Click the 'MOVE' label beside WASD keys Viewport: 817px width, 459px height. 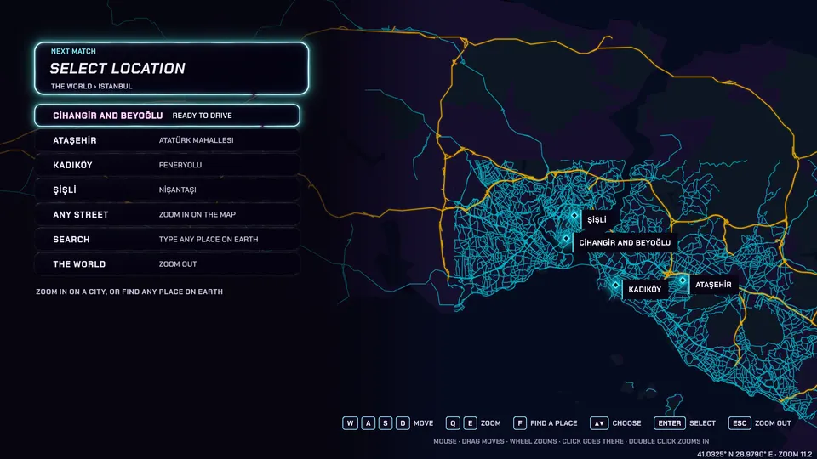click(423, 423)
